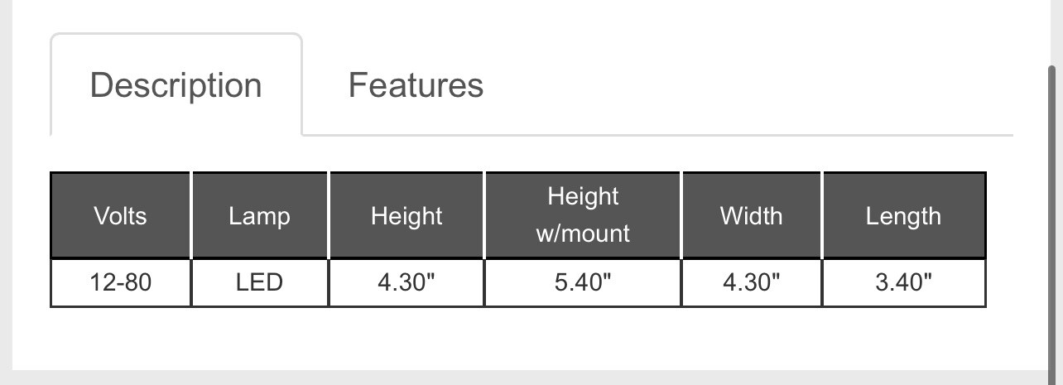Open the Description tab
Image resolution: width=1063 pixels, height=385 pixels.
pyautogui.click(x=176, y=84)
